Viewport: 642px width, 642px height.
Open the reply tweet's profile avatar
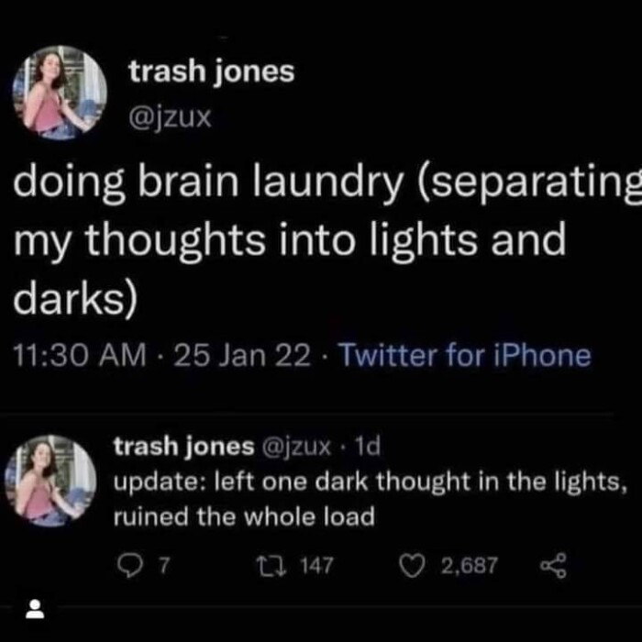(x=50, y=481)
